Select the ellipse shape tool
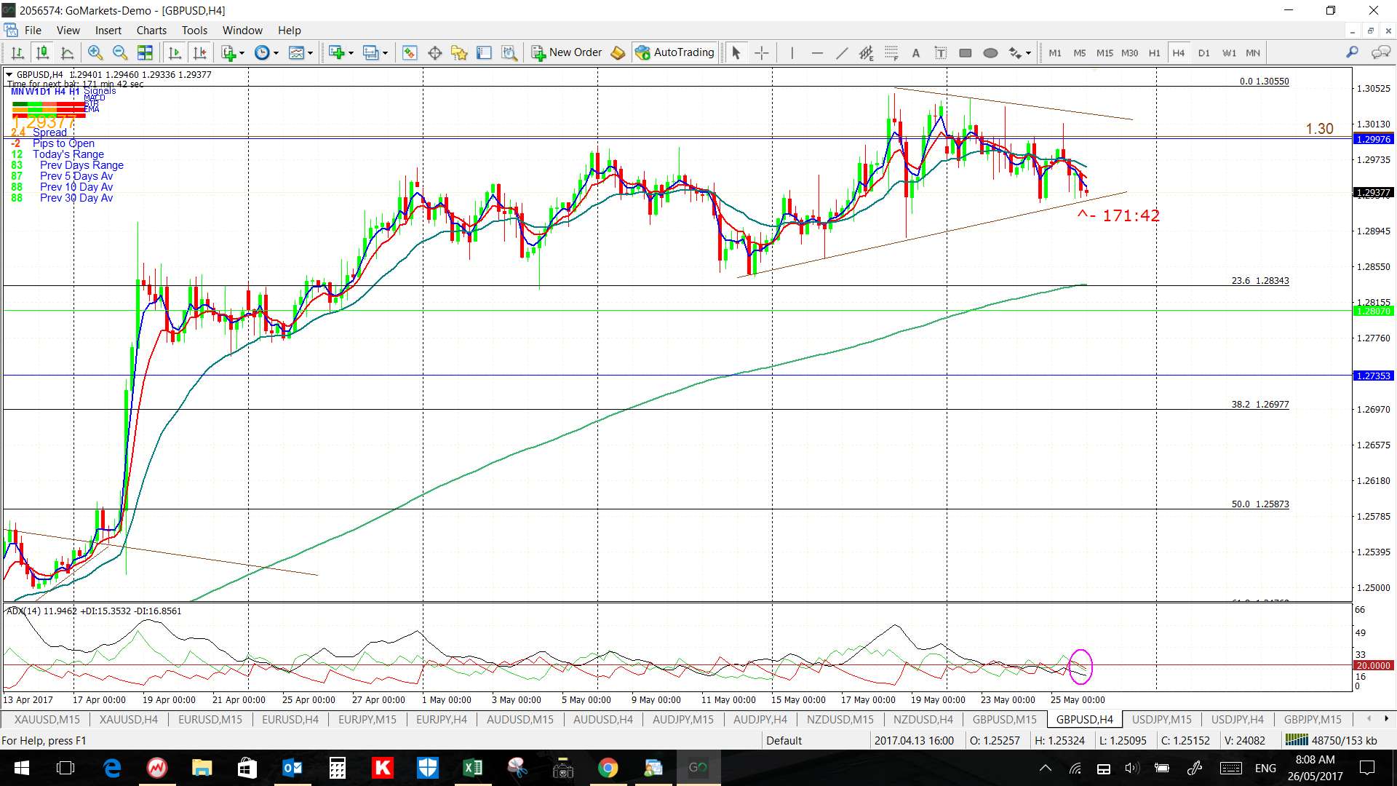Screen dimensions: 1397x786 pyautogui.click(x=990, y=52)
